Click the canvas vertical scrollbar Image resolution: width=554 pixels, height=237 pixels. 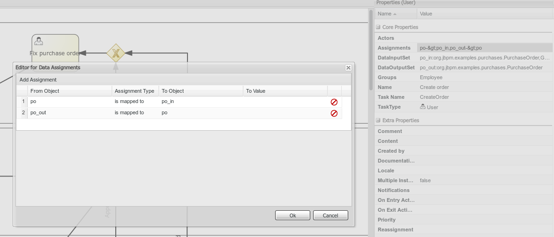371,50
